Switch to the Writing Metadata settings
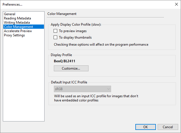181x133 pixels. pyautogui.click(x=17, y=23)
